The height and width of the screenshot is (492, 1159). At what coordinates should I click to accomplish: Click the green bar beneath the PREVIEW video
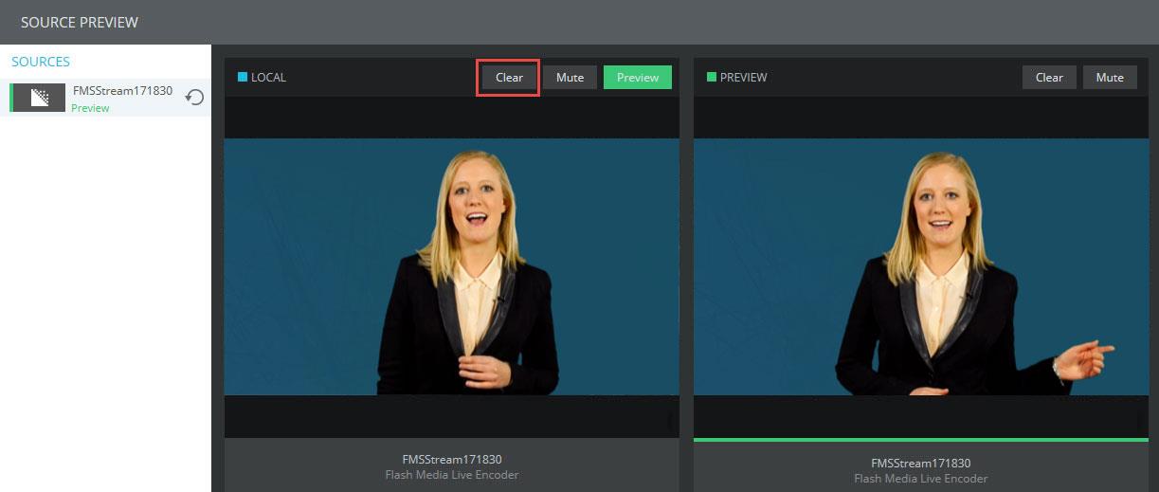pyautogui.click(x=920, y=440)
